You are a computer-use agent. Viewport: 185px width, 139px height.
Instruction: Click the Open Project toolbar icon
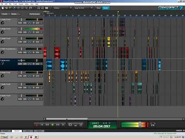[7, 8]
